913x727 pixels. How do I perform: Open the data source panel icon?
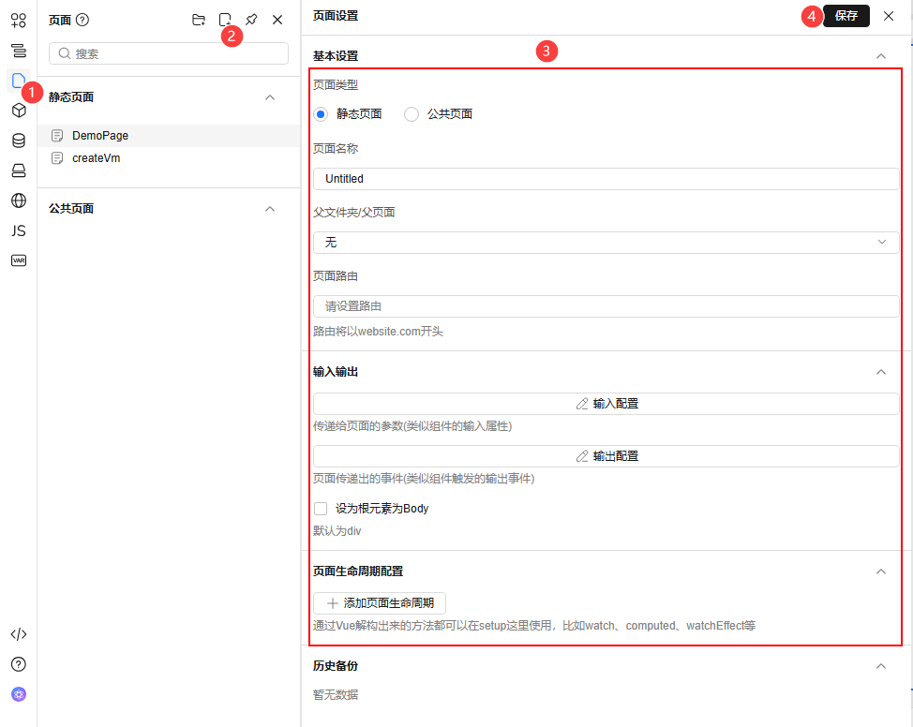19,140
